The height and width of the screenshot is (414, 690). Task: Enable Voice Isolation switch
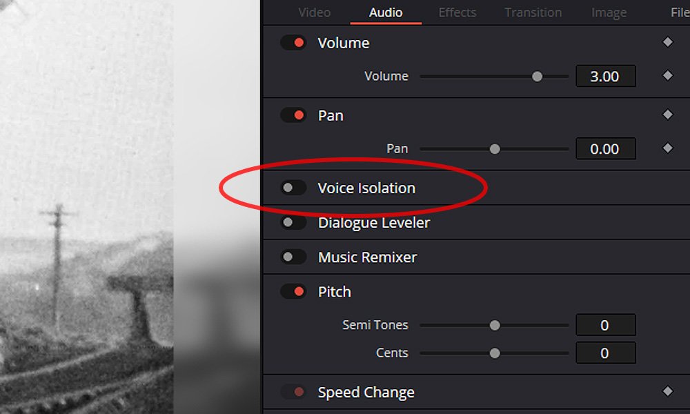293,188
